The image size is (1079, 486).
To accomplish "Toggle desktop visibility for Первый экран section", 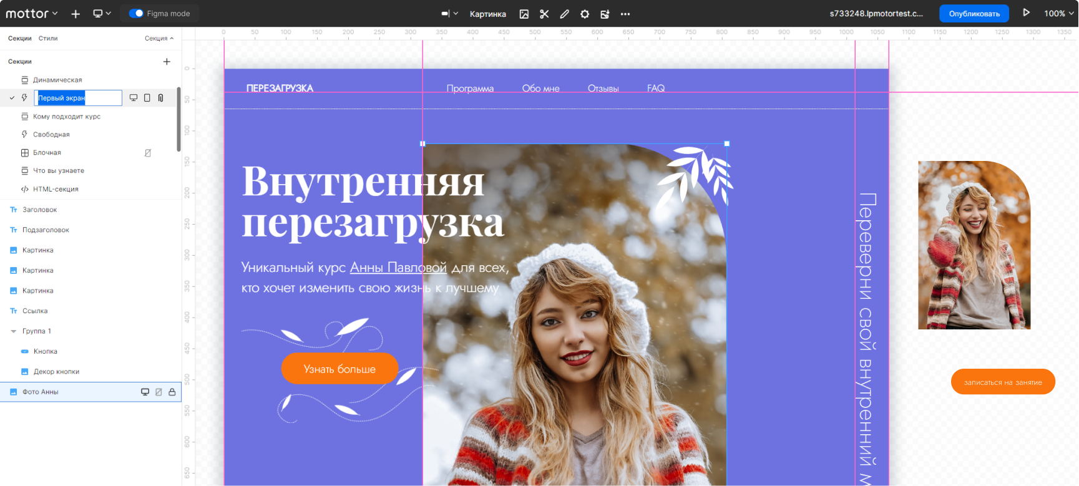I will (x=134, y=98).
